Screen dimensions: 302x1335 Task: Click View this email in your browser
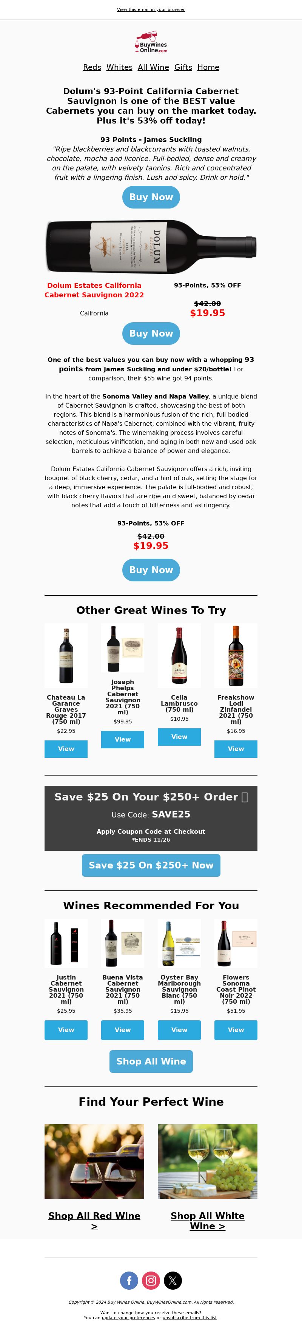tap(151, 9)
